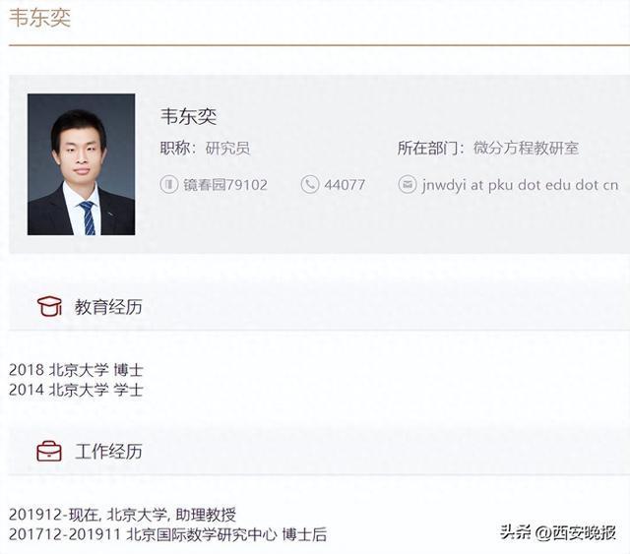Click the 教育经历 section heading
Screen dimensions: 630x554
tap(108, 307)
